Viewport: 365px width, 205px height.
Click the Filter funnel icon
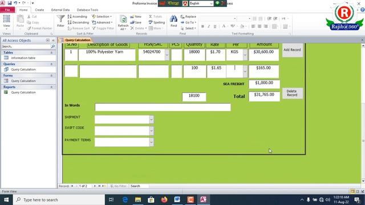click(x=61, y=21)
